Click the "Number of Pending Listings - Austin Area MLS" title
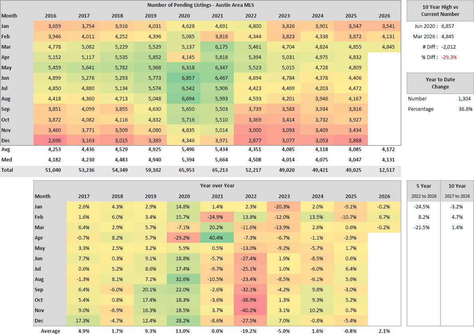This screenshot has width=474, height=334. pyautogui.click(x=201, y=5)
